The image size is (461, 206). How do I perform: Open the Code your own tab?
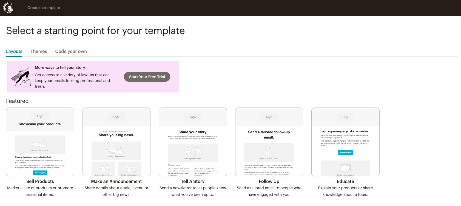(x=71, y=51)
